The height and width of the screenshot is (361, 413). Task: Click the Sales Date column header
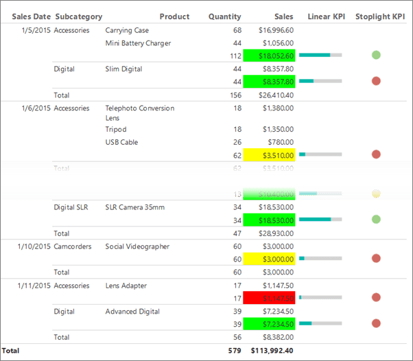point(32,16)
